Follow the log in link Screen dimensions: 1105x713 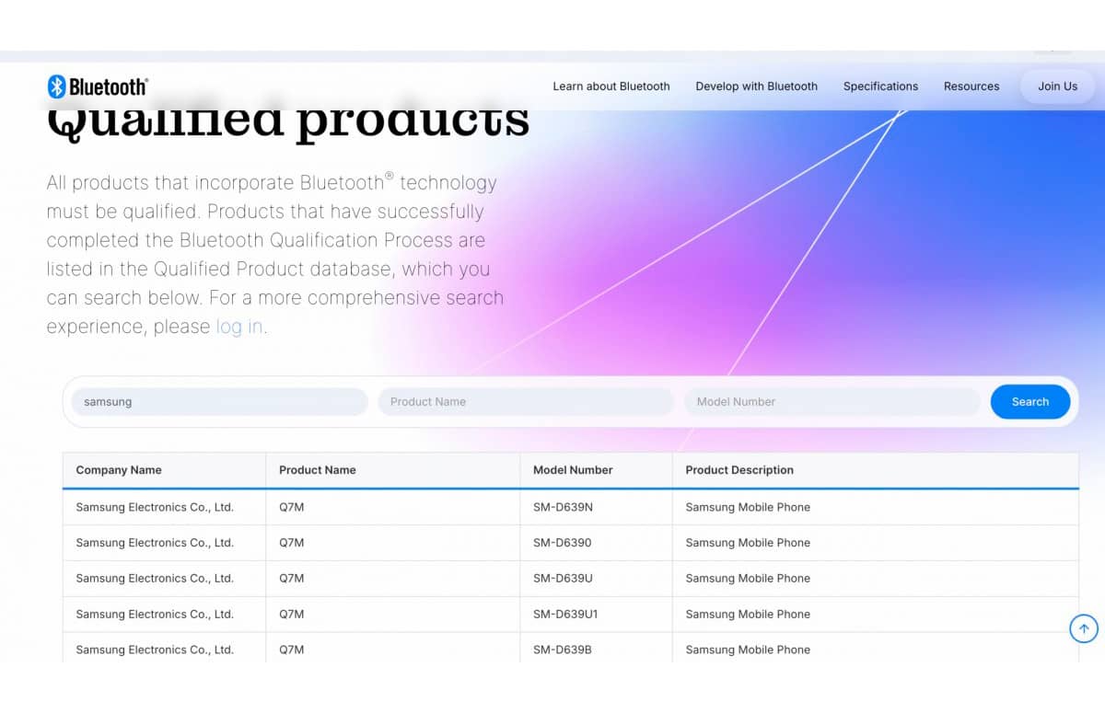coord(239,327)
